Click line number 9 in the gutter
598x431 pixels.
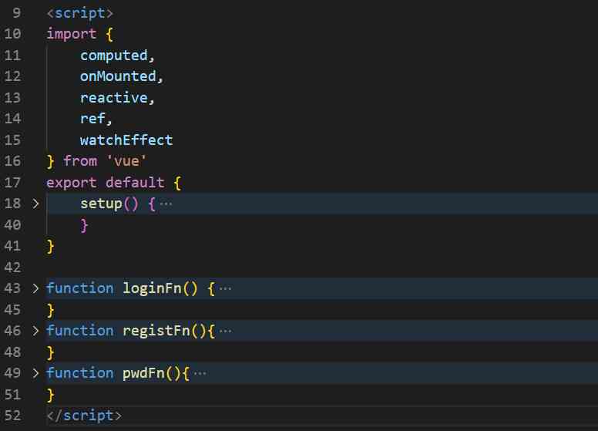pyautogui.click(x=17, y=13)
